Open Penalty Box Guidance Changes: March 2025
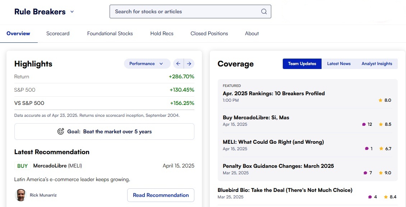 pyautogui.click(x=278, y=166)
